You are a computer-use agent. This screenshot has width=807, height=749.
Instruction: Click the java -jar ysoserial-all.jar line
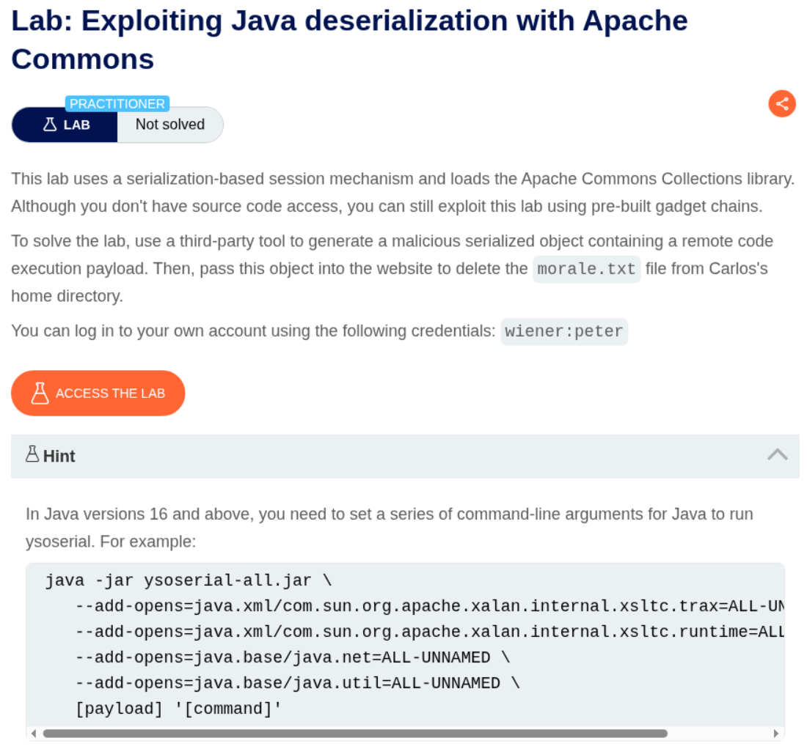click(188, 581)
